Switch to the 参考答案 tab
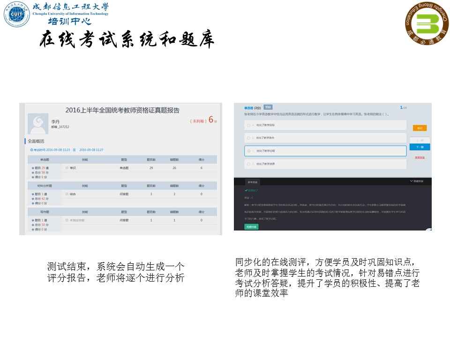The height and width of the screenshot is (338, 450). [x=253, y=181]
